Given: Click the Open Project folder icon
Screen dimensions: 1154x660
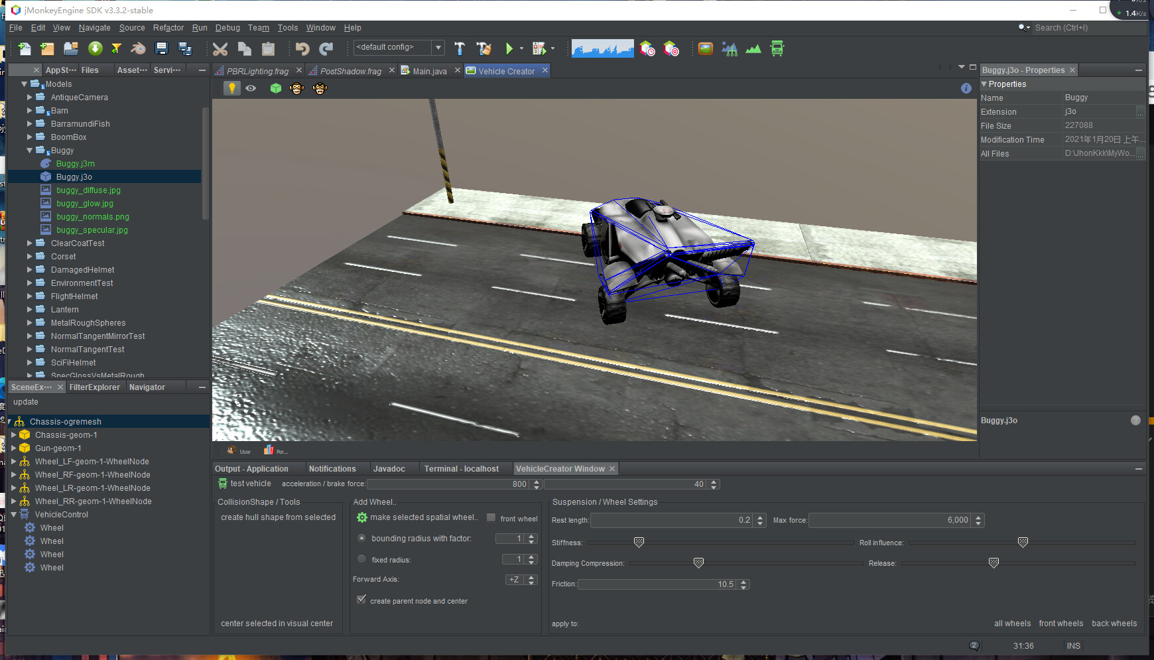Looking at the screenshot, I should [x=71, y=48].
